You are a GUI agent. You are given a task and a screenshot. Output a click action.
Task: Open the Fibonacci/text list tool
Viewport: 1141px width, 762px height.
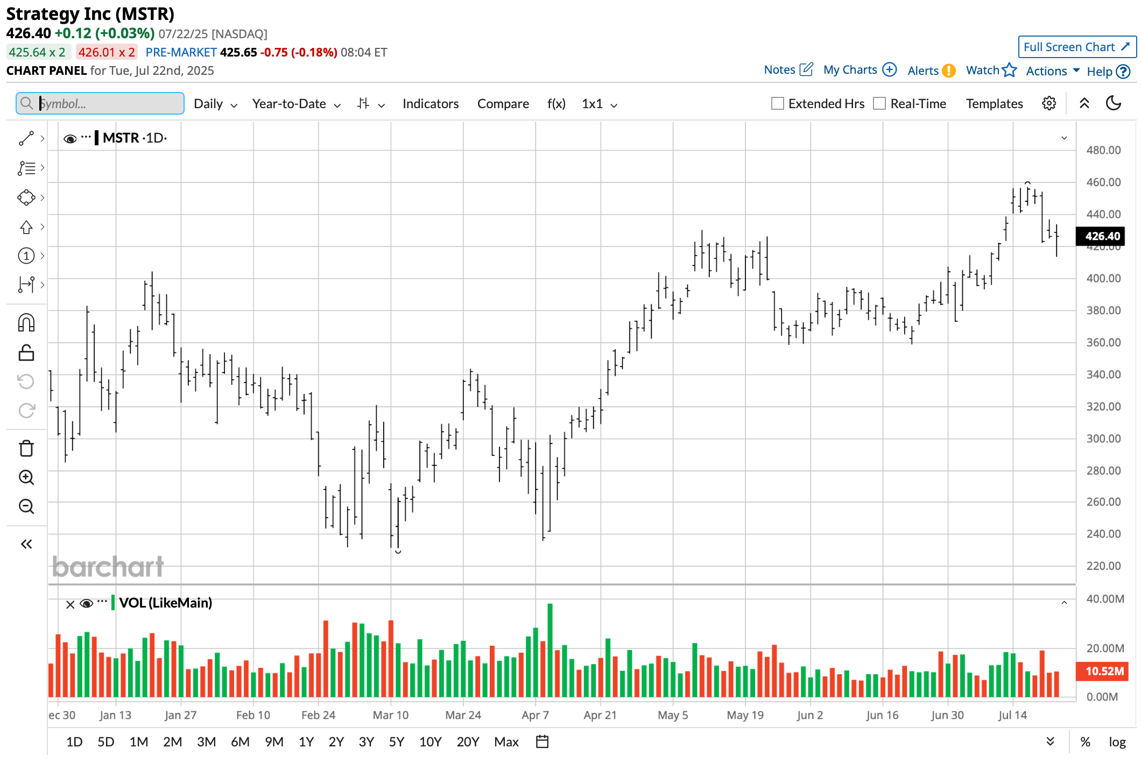(x=26, y=168)
